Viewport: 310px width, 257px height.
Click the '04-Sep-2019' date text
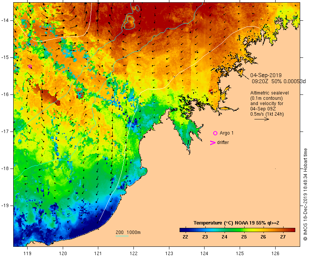pyautogui.click(x=266, y=75)
